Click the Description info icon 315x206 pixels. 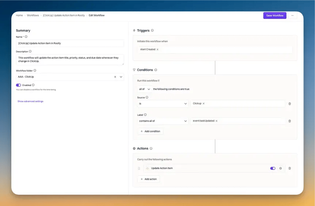click(x=30, y=51)
